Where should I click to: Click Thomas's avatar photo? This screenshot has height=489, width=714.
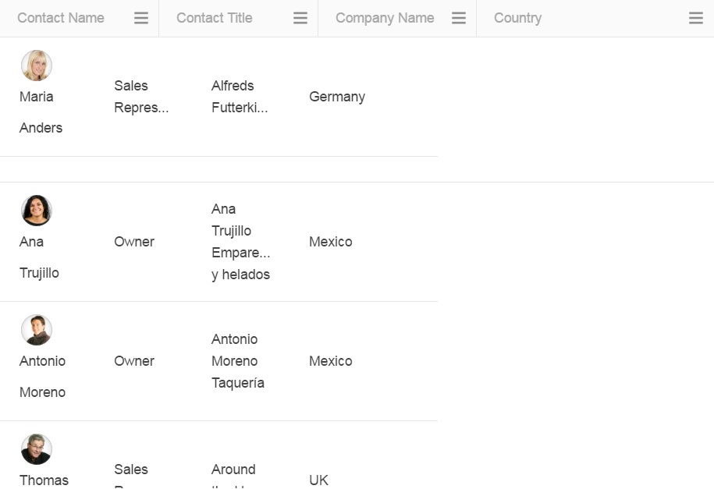(37, 449)
